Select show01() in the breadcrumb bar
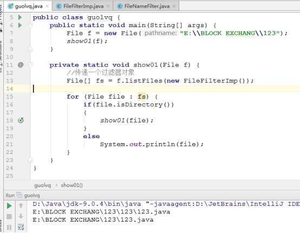This screenshot has height=233, width=300. click(71, 185)
